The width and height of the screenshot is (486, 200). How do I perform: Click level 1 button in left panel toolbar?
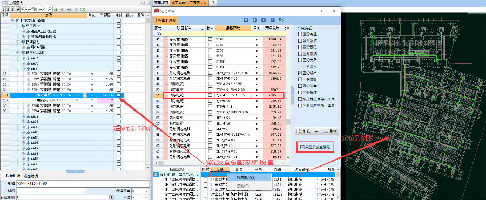click(3, 10)
